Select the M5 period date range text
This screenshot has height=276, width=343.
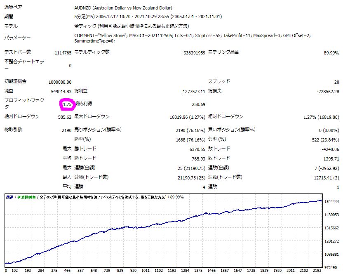(x=148, y=17)
